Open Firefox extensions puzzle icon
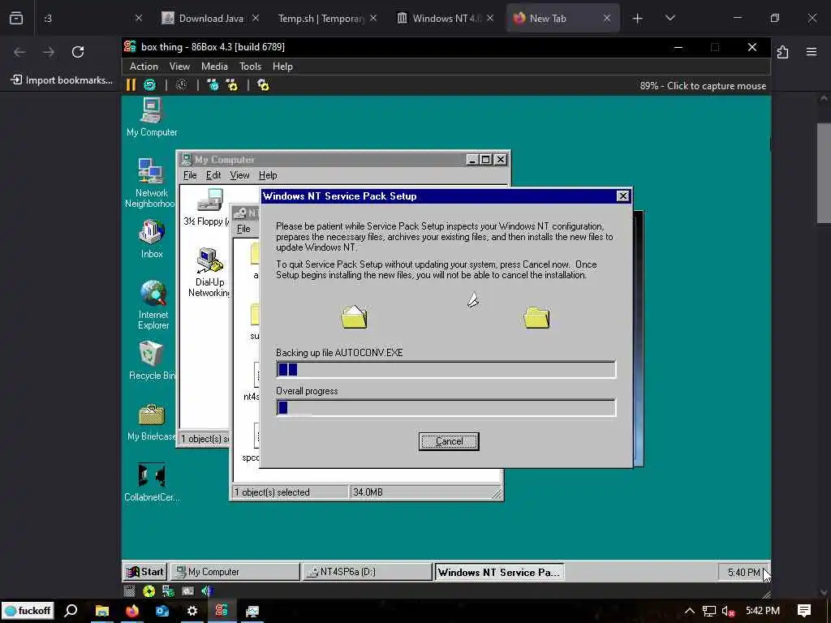The width and height of the screenshot is (831, 623). pyautogui.click(x=782, y=52)
